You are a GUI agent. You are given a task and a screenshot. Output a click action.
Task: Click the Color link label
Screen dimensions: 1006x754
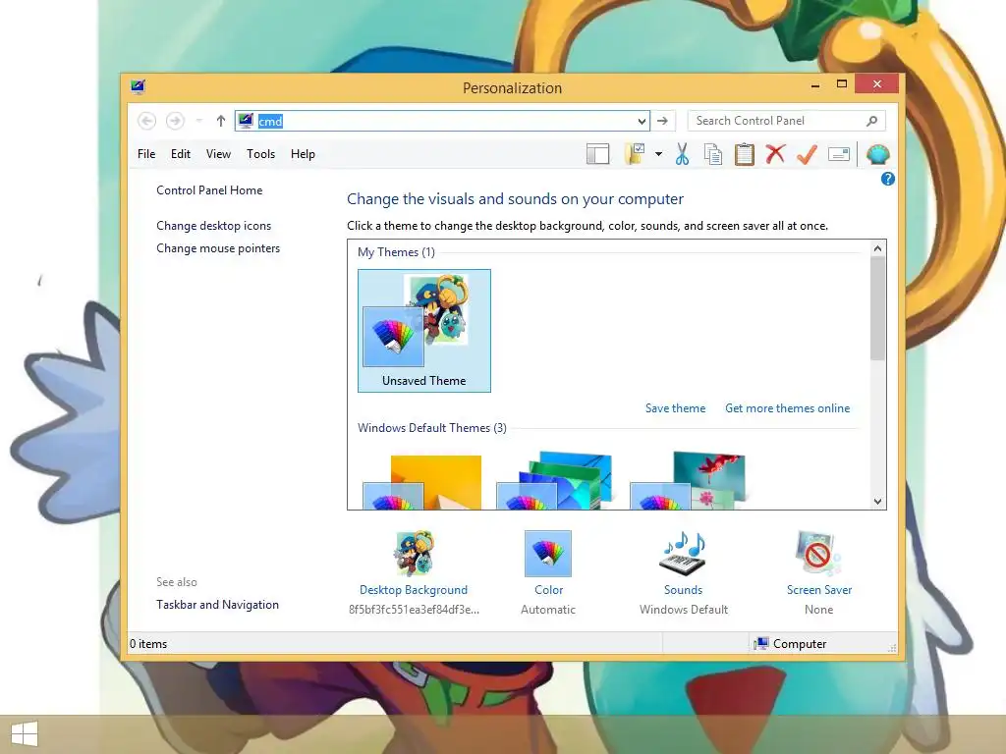point(548,590)
